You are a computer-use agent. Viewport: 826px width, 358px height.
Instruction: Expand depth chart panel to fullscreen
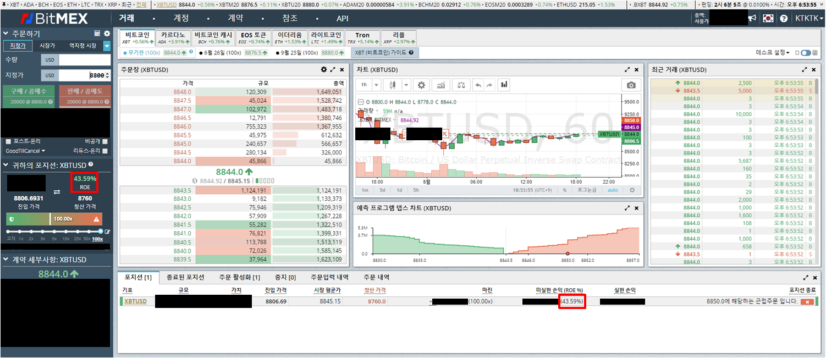tap(627, 208)
